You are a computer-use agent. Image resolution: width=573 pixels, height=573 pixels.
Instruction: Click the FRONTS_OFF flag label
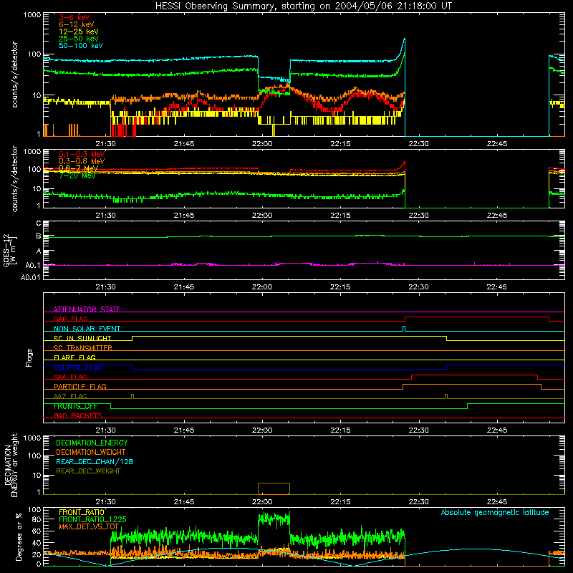click(75, 406)
